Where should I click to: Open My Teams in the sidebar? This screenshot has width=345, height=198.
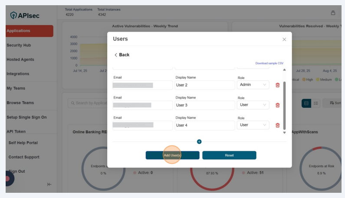tap(16, 88)
